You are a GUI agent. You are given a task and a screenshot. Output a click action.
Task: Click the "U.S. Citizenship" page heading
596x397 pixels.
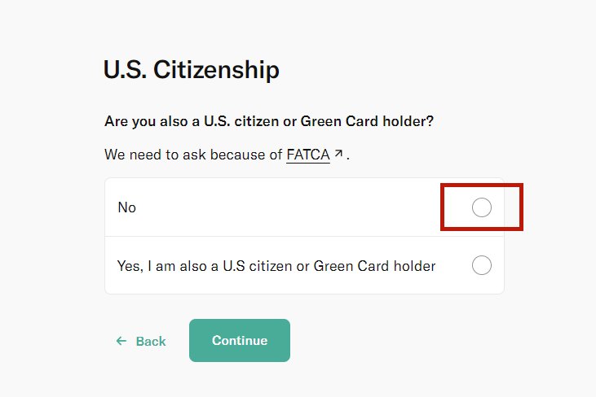click(x=191, y=70)
